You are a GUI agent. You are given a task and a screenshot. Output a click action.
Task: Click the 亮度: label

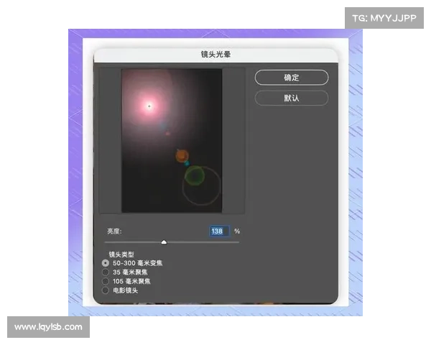pos(114,231)
